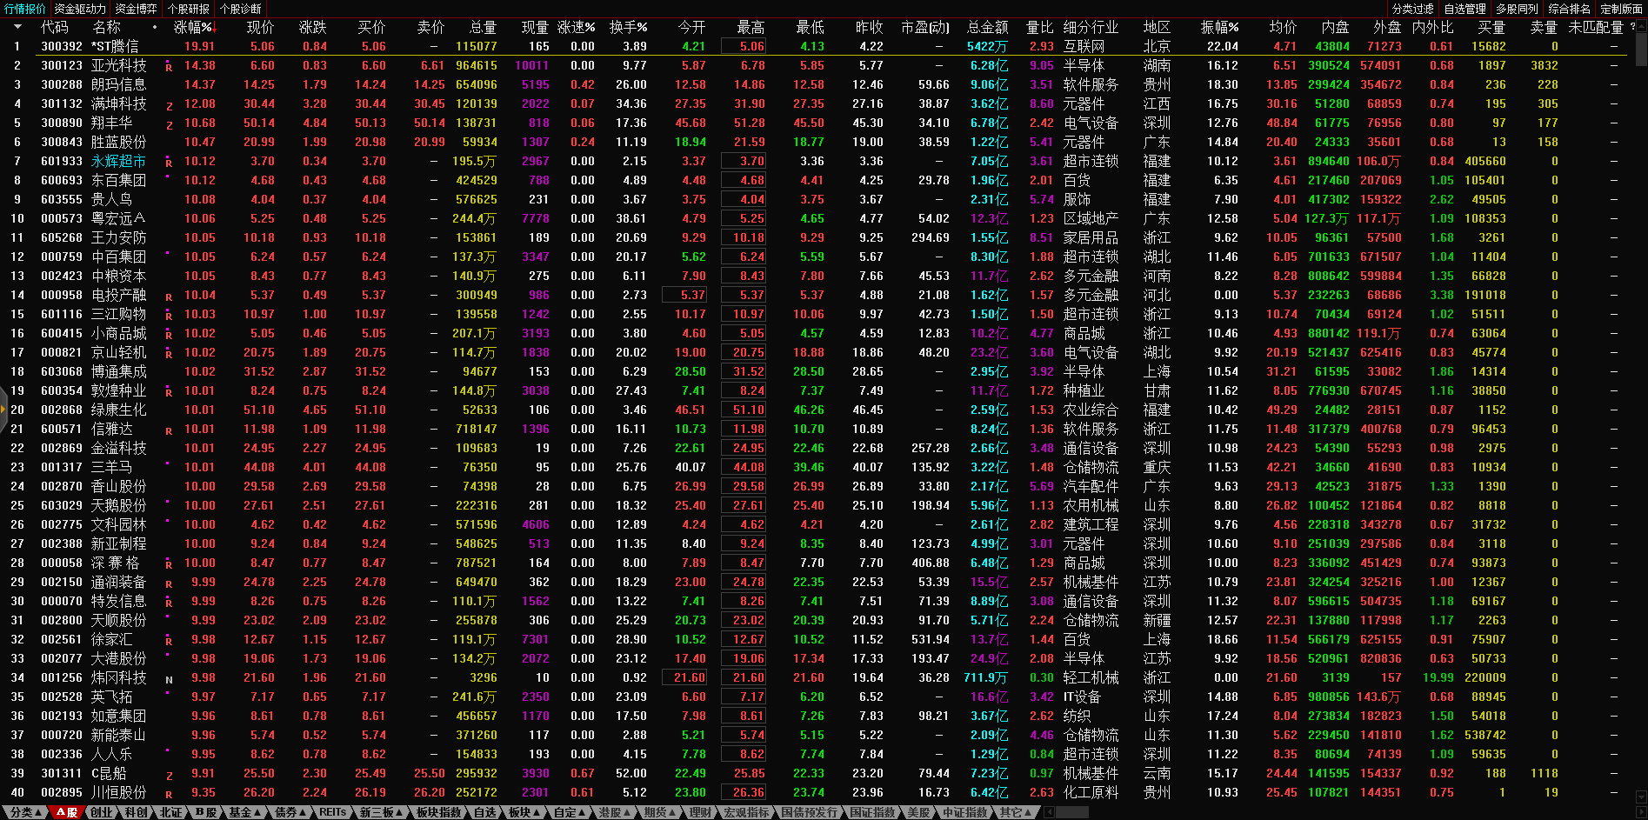This screenshot has width=1648, height=820.
Task: Click the left-scroll arrow after the bottom tabs
Action: [x=1049, y=812]
